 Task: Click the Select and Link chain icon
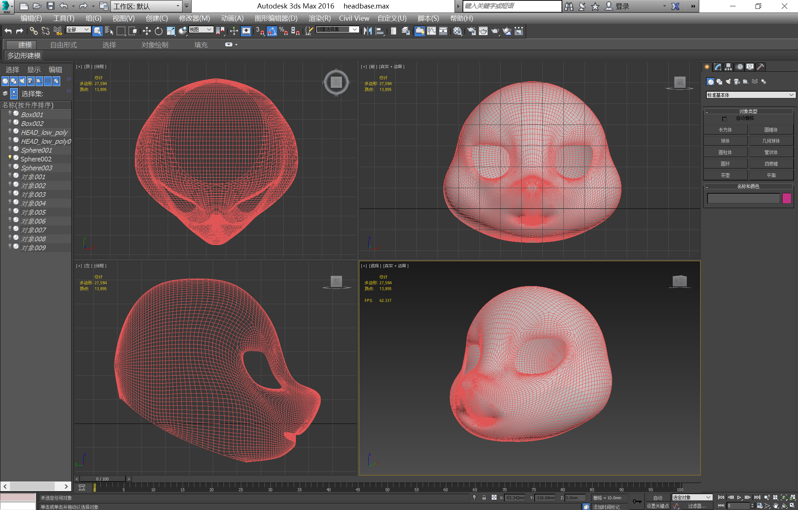coord(34,31)
